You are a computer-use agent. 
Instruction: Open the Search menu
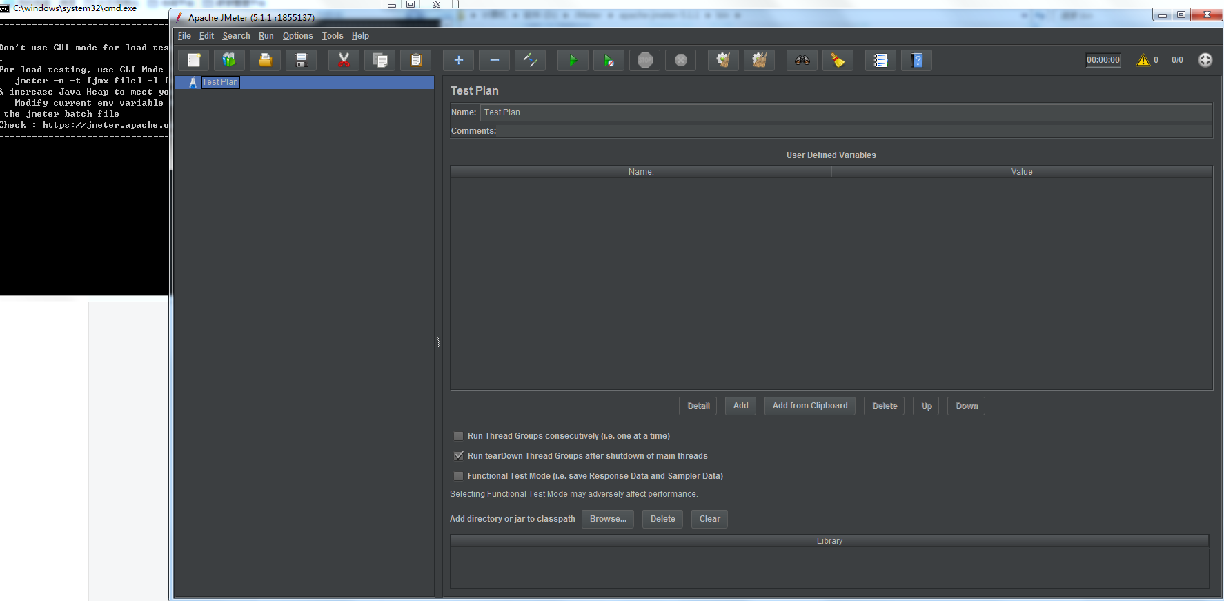point(236,36)
